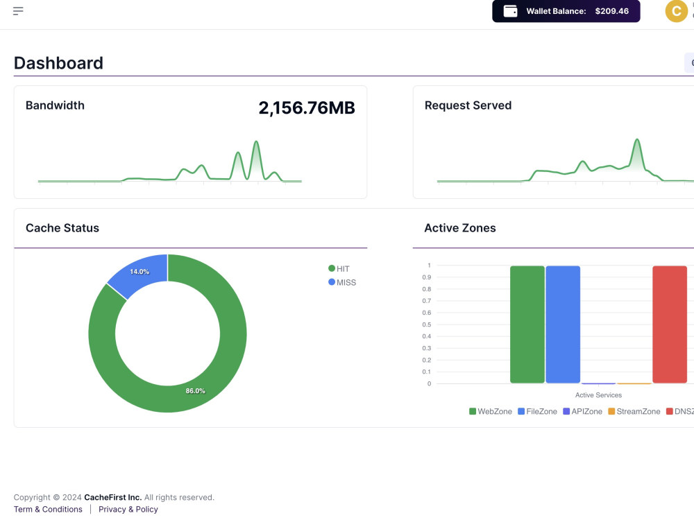Viewport: 694px width, 520px height.
Task: Open the Privacy & Policy link
Action: (x=128, y=509)
